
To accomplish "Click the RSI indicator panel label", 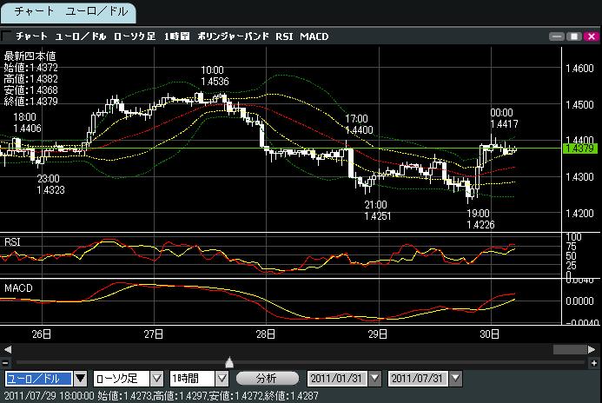I will pos(14,241).
